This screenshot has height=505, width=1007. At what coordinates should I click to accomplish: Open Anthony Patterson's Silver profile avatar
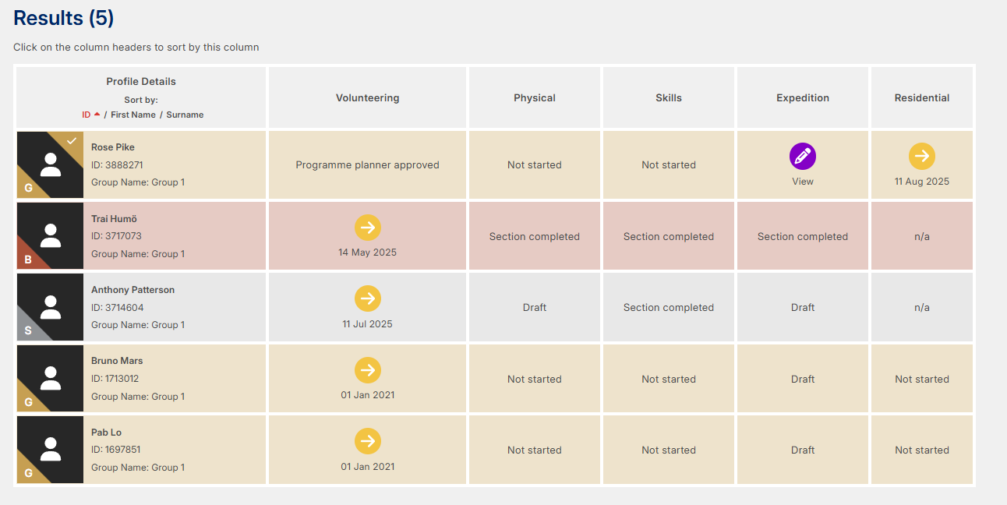click(50, 307)
